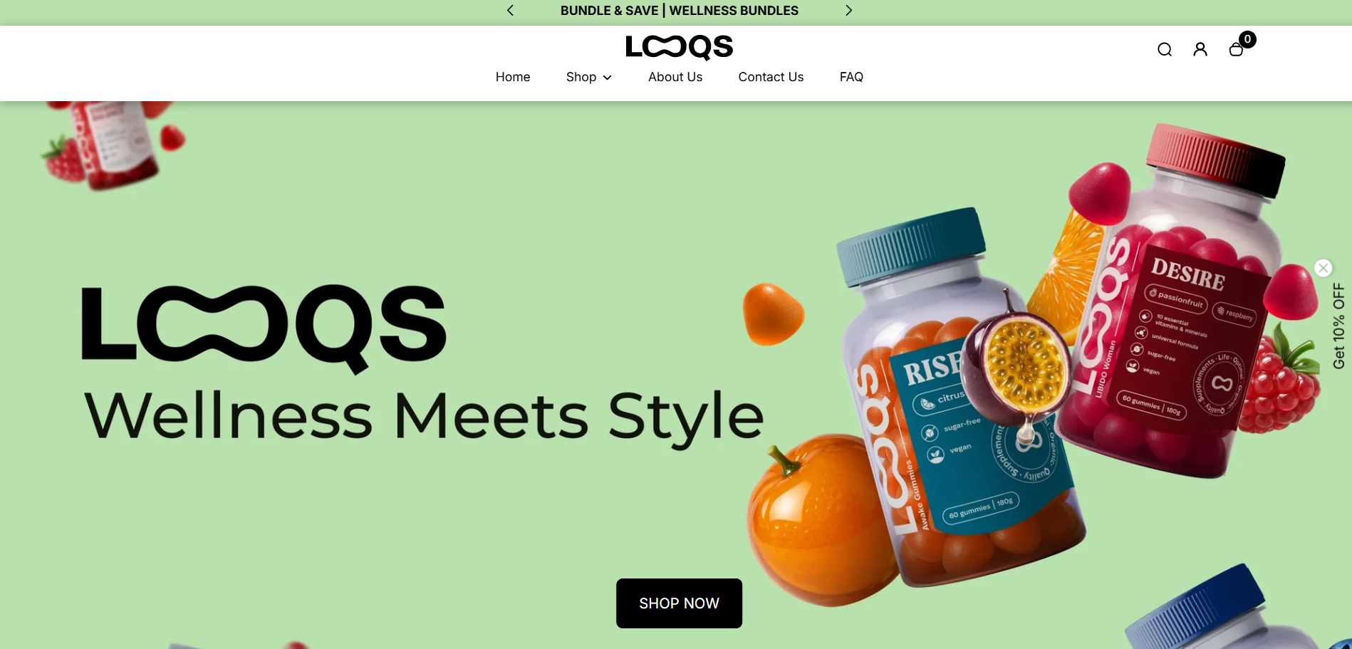Click the LOOQS logo in the header
The image size is (1352, 649).
coord(679,47)
